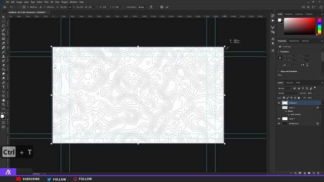This screenshot has height=182, width=324.
Task: Toggle the Color Overlay effect eye
Action: click(x=289, y=114)
